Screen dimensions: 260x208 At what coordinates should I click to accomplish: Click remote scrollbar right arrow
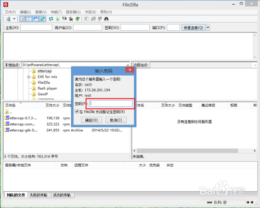click(x=255, y=151)
